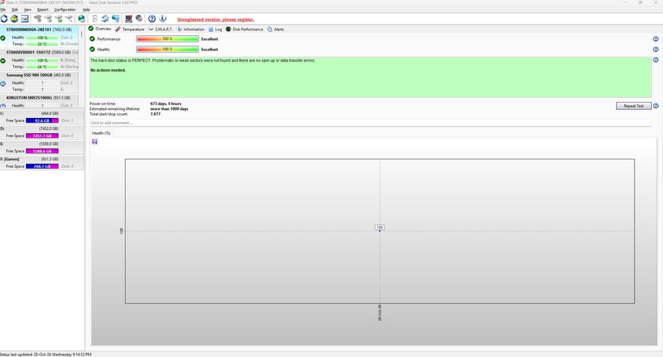Click the save floppy icon above health graph
Screen dimensions: 663x357
[95, 142]
